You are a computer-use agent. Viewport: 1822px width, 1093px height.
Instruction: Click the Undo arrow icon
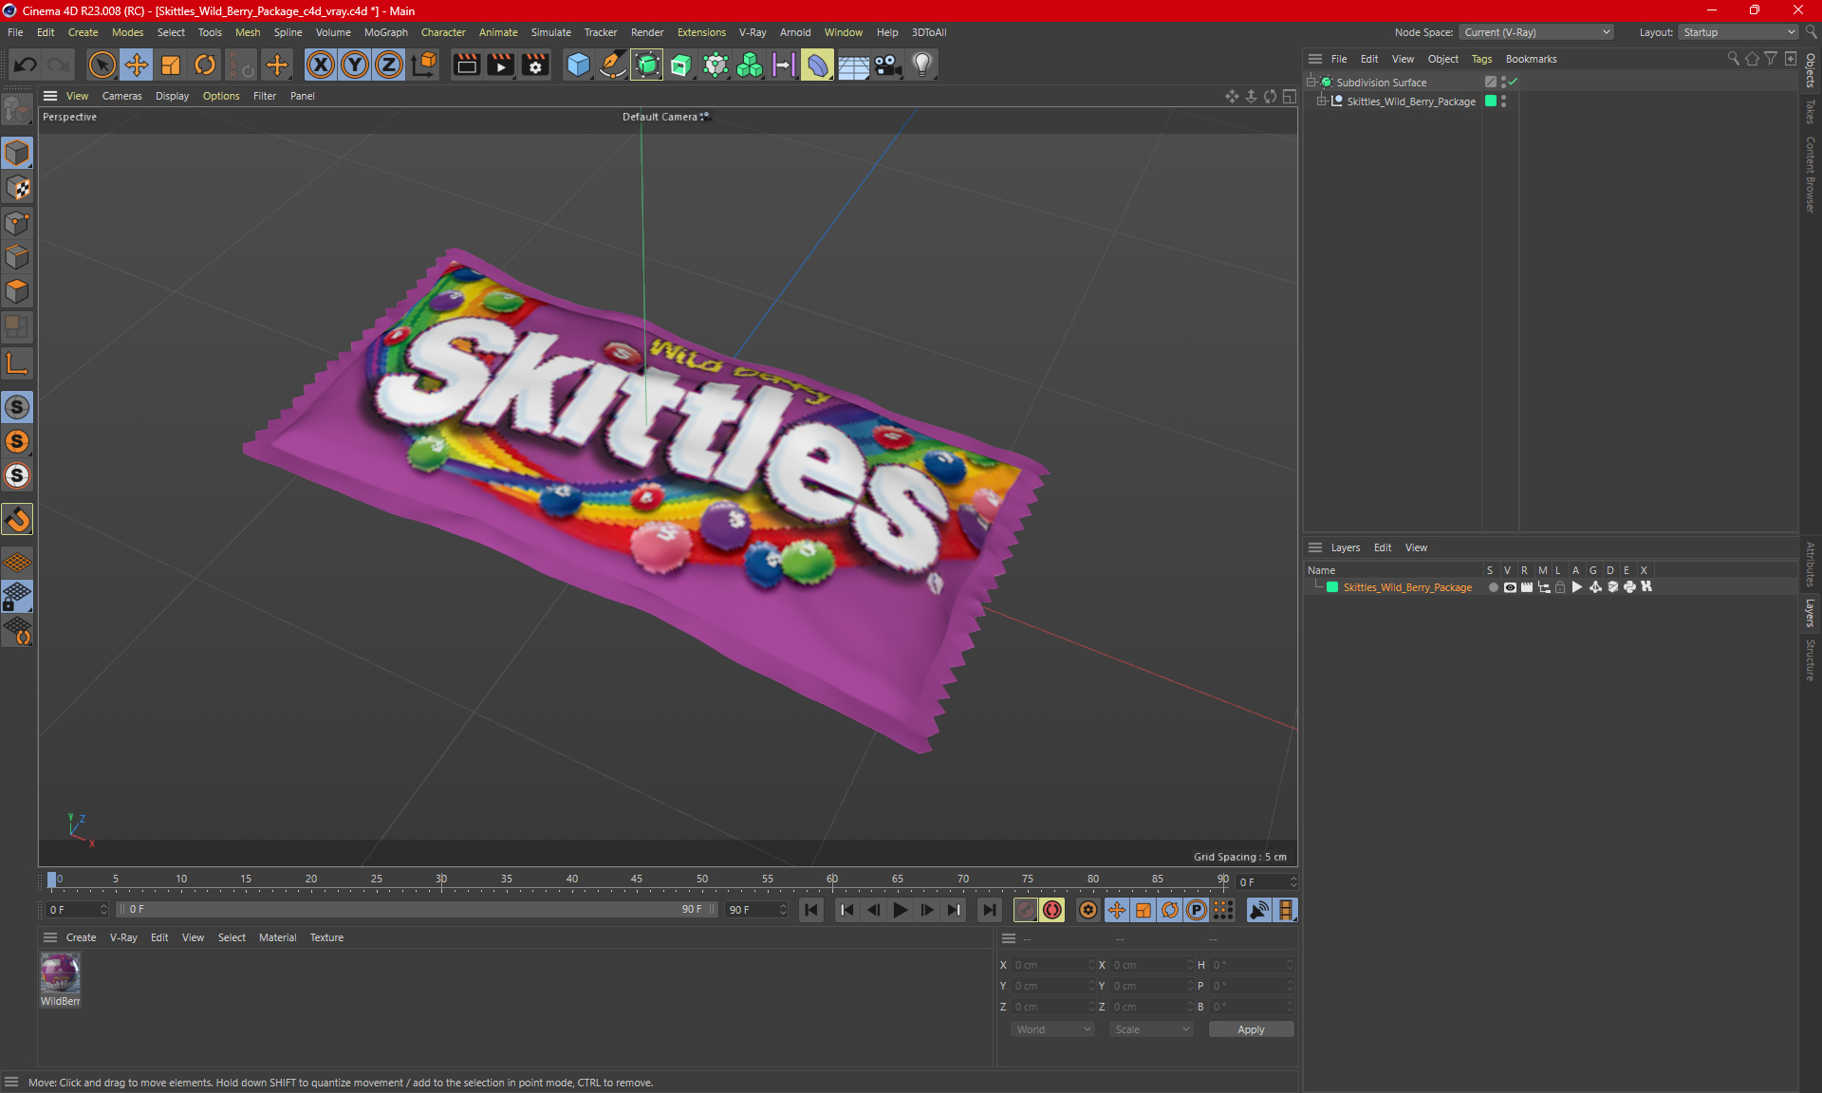(26, 65)
